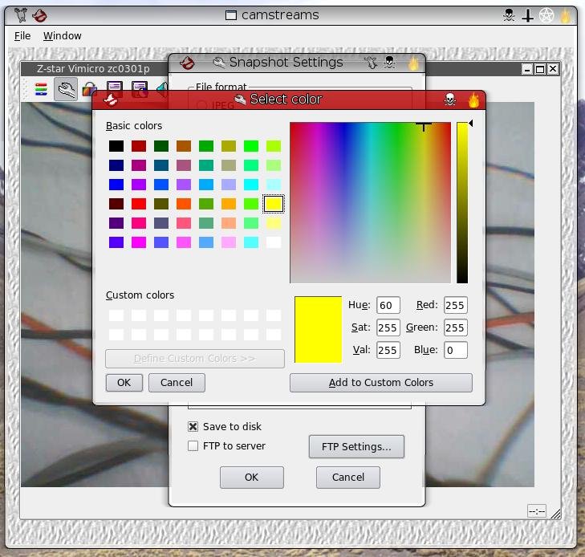Click the white ghost icon in Select color title bar
The width and height of the screenshot is (585, 557).
[x=111, y=100]
